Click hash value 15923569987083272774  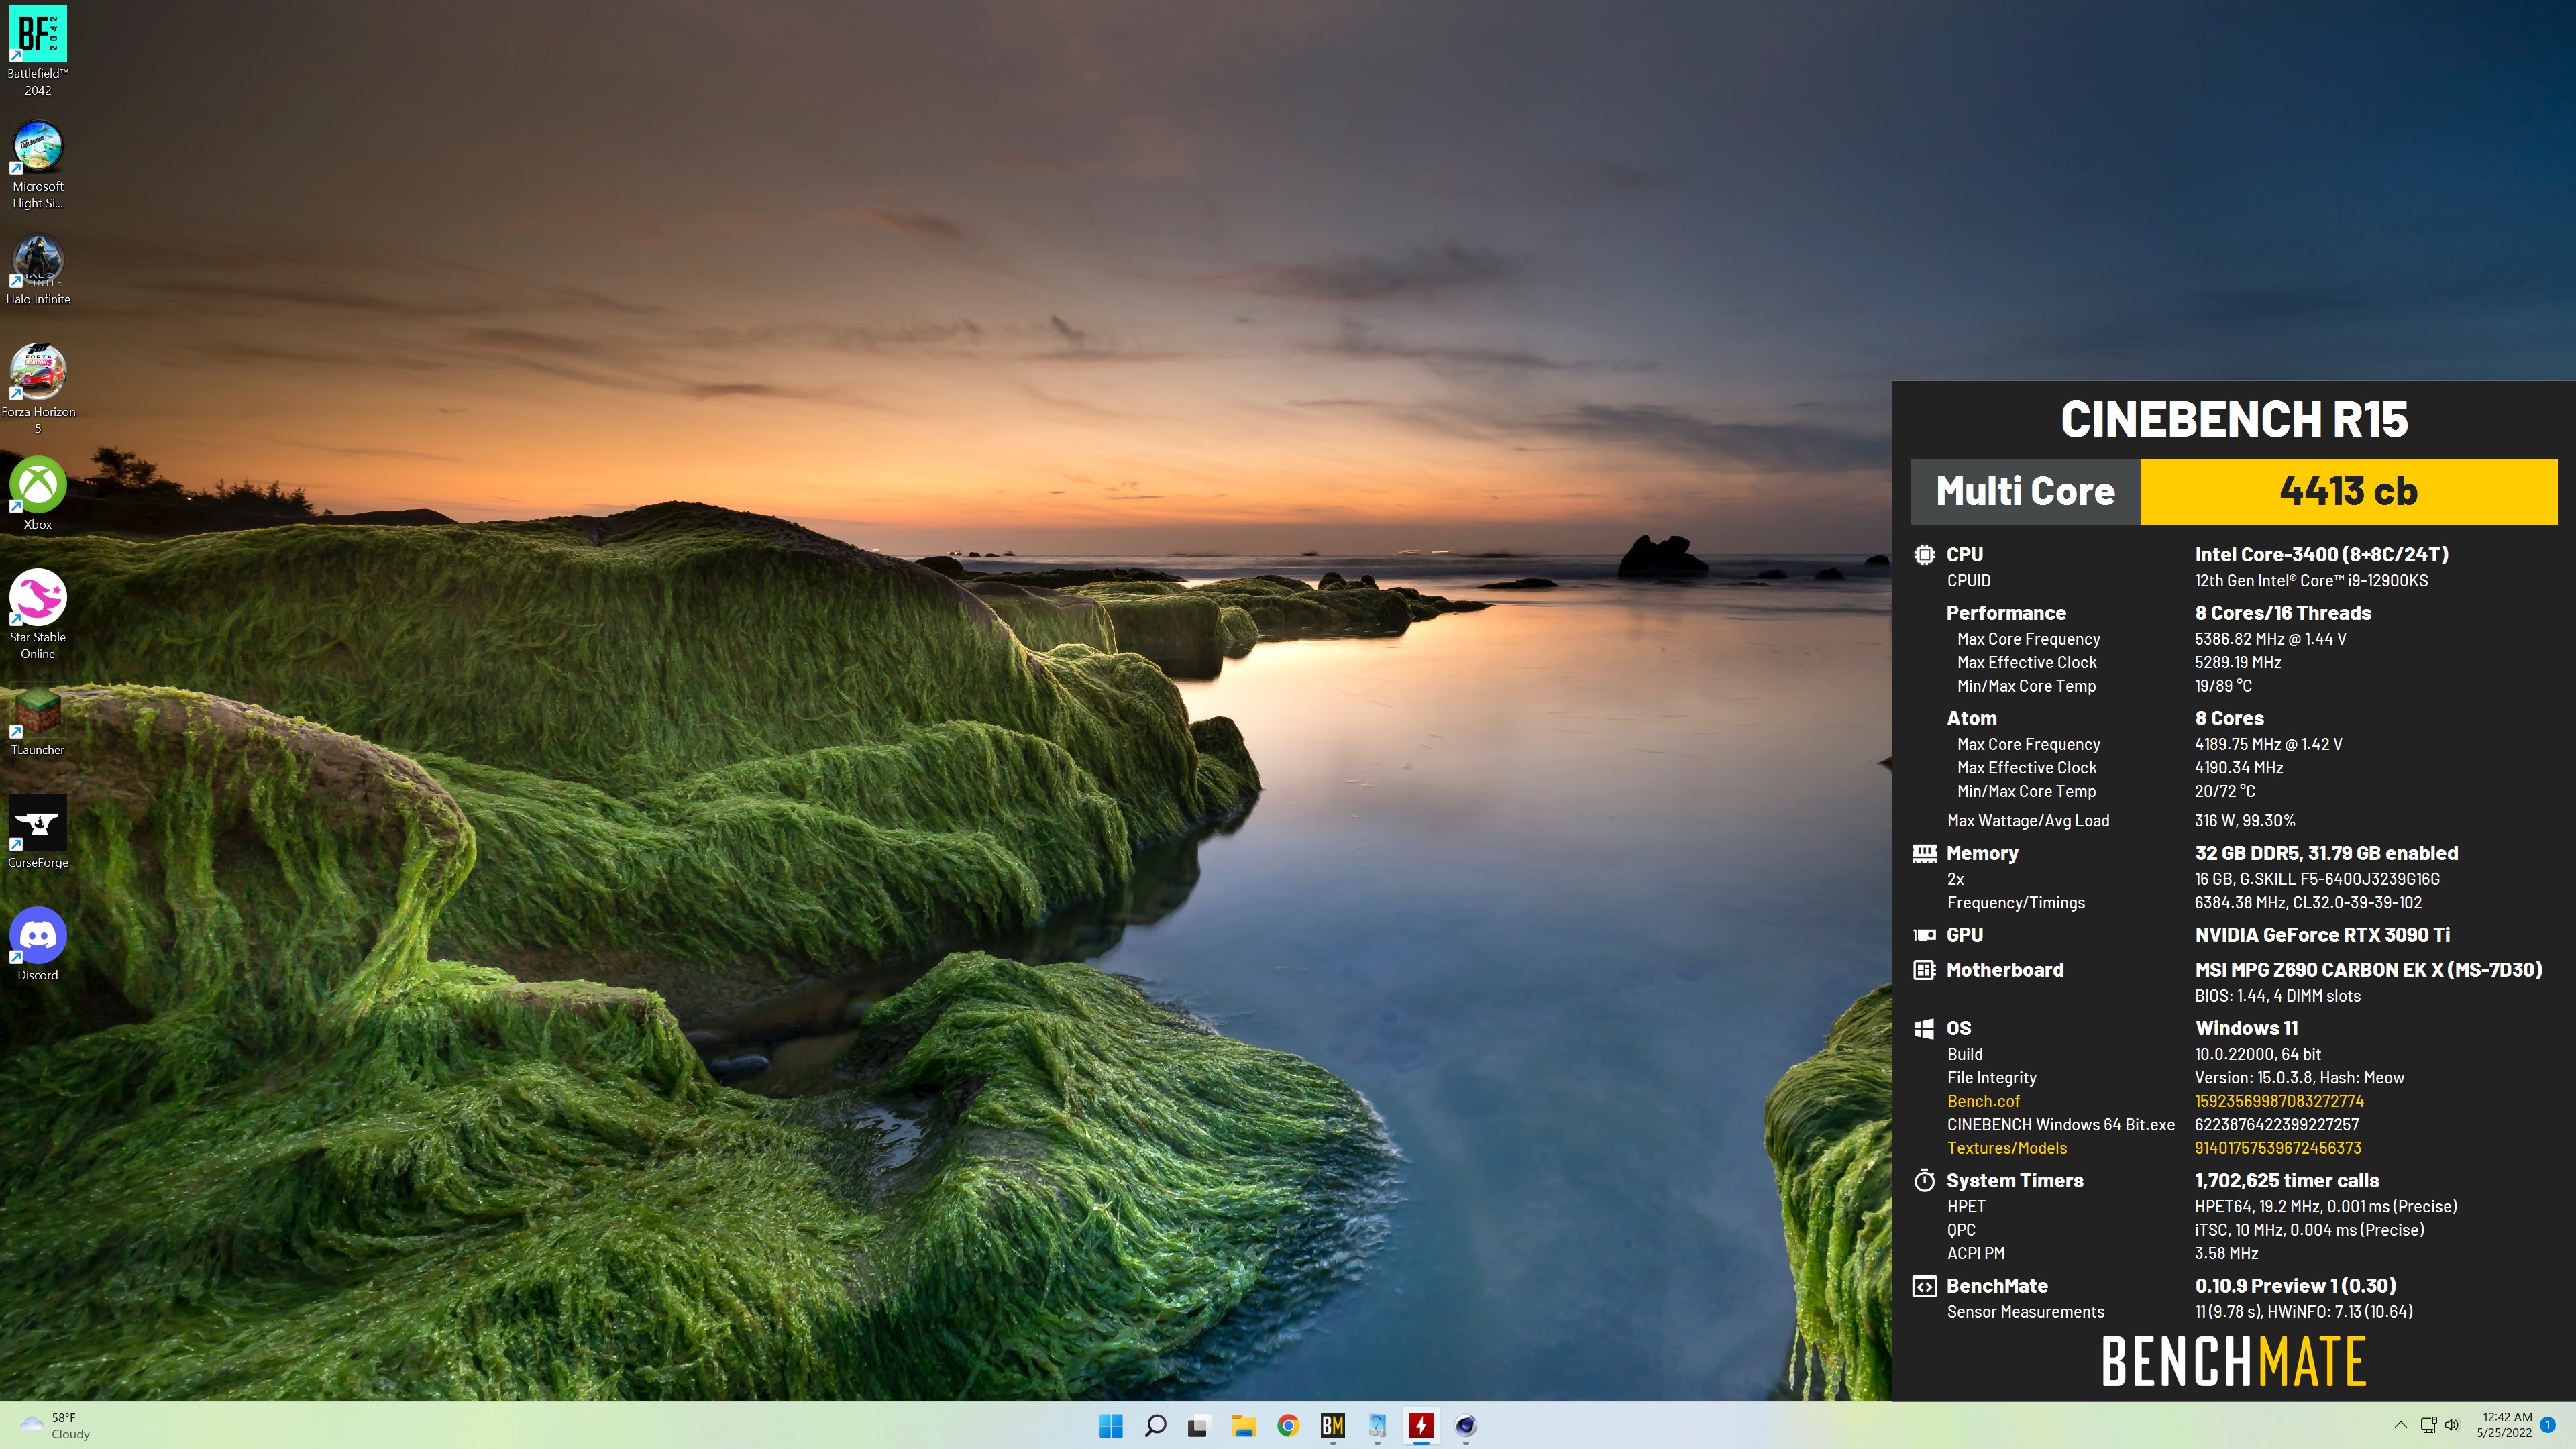pyautogui.click(x=2279, y=1101)
